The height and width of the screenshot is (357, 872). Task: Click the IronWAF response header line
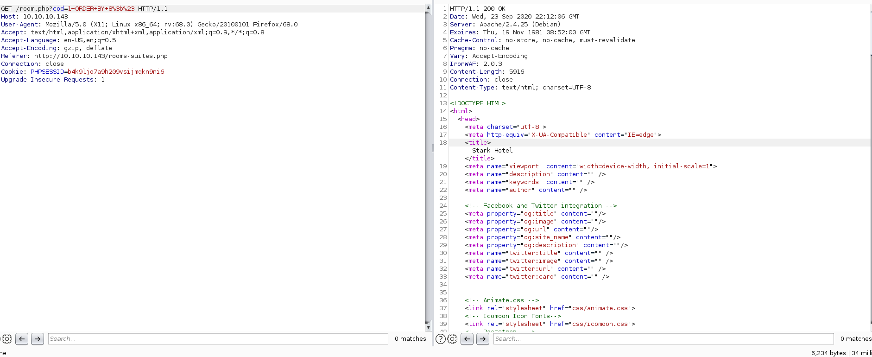click(x=476, y=64)
